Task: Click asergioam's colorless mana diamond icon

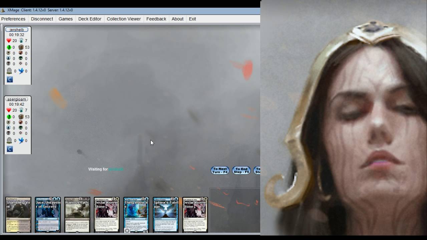Action: [x=21, y=133]
